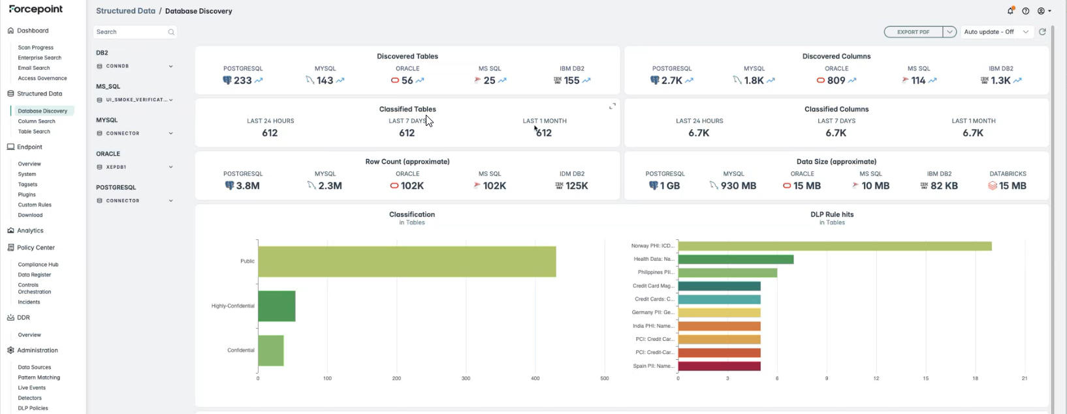Open the Auto update dropdown
The image size is (1067, 414).
[996, 32]
